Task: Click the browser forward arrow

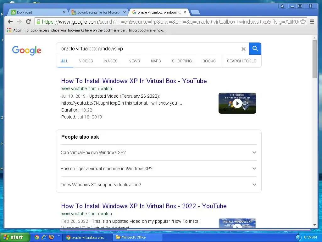Action: (x=19, y=22)
